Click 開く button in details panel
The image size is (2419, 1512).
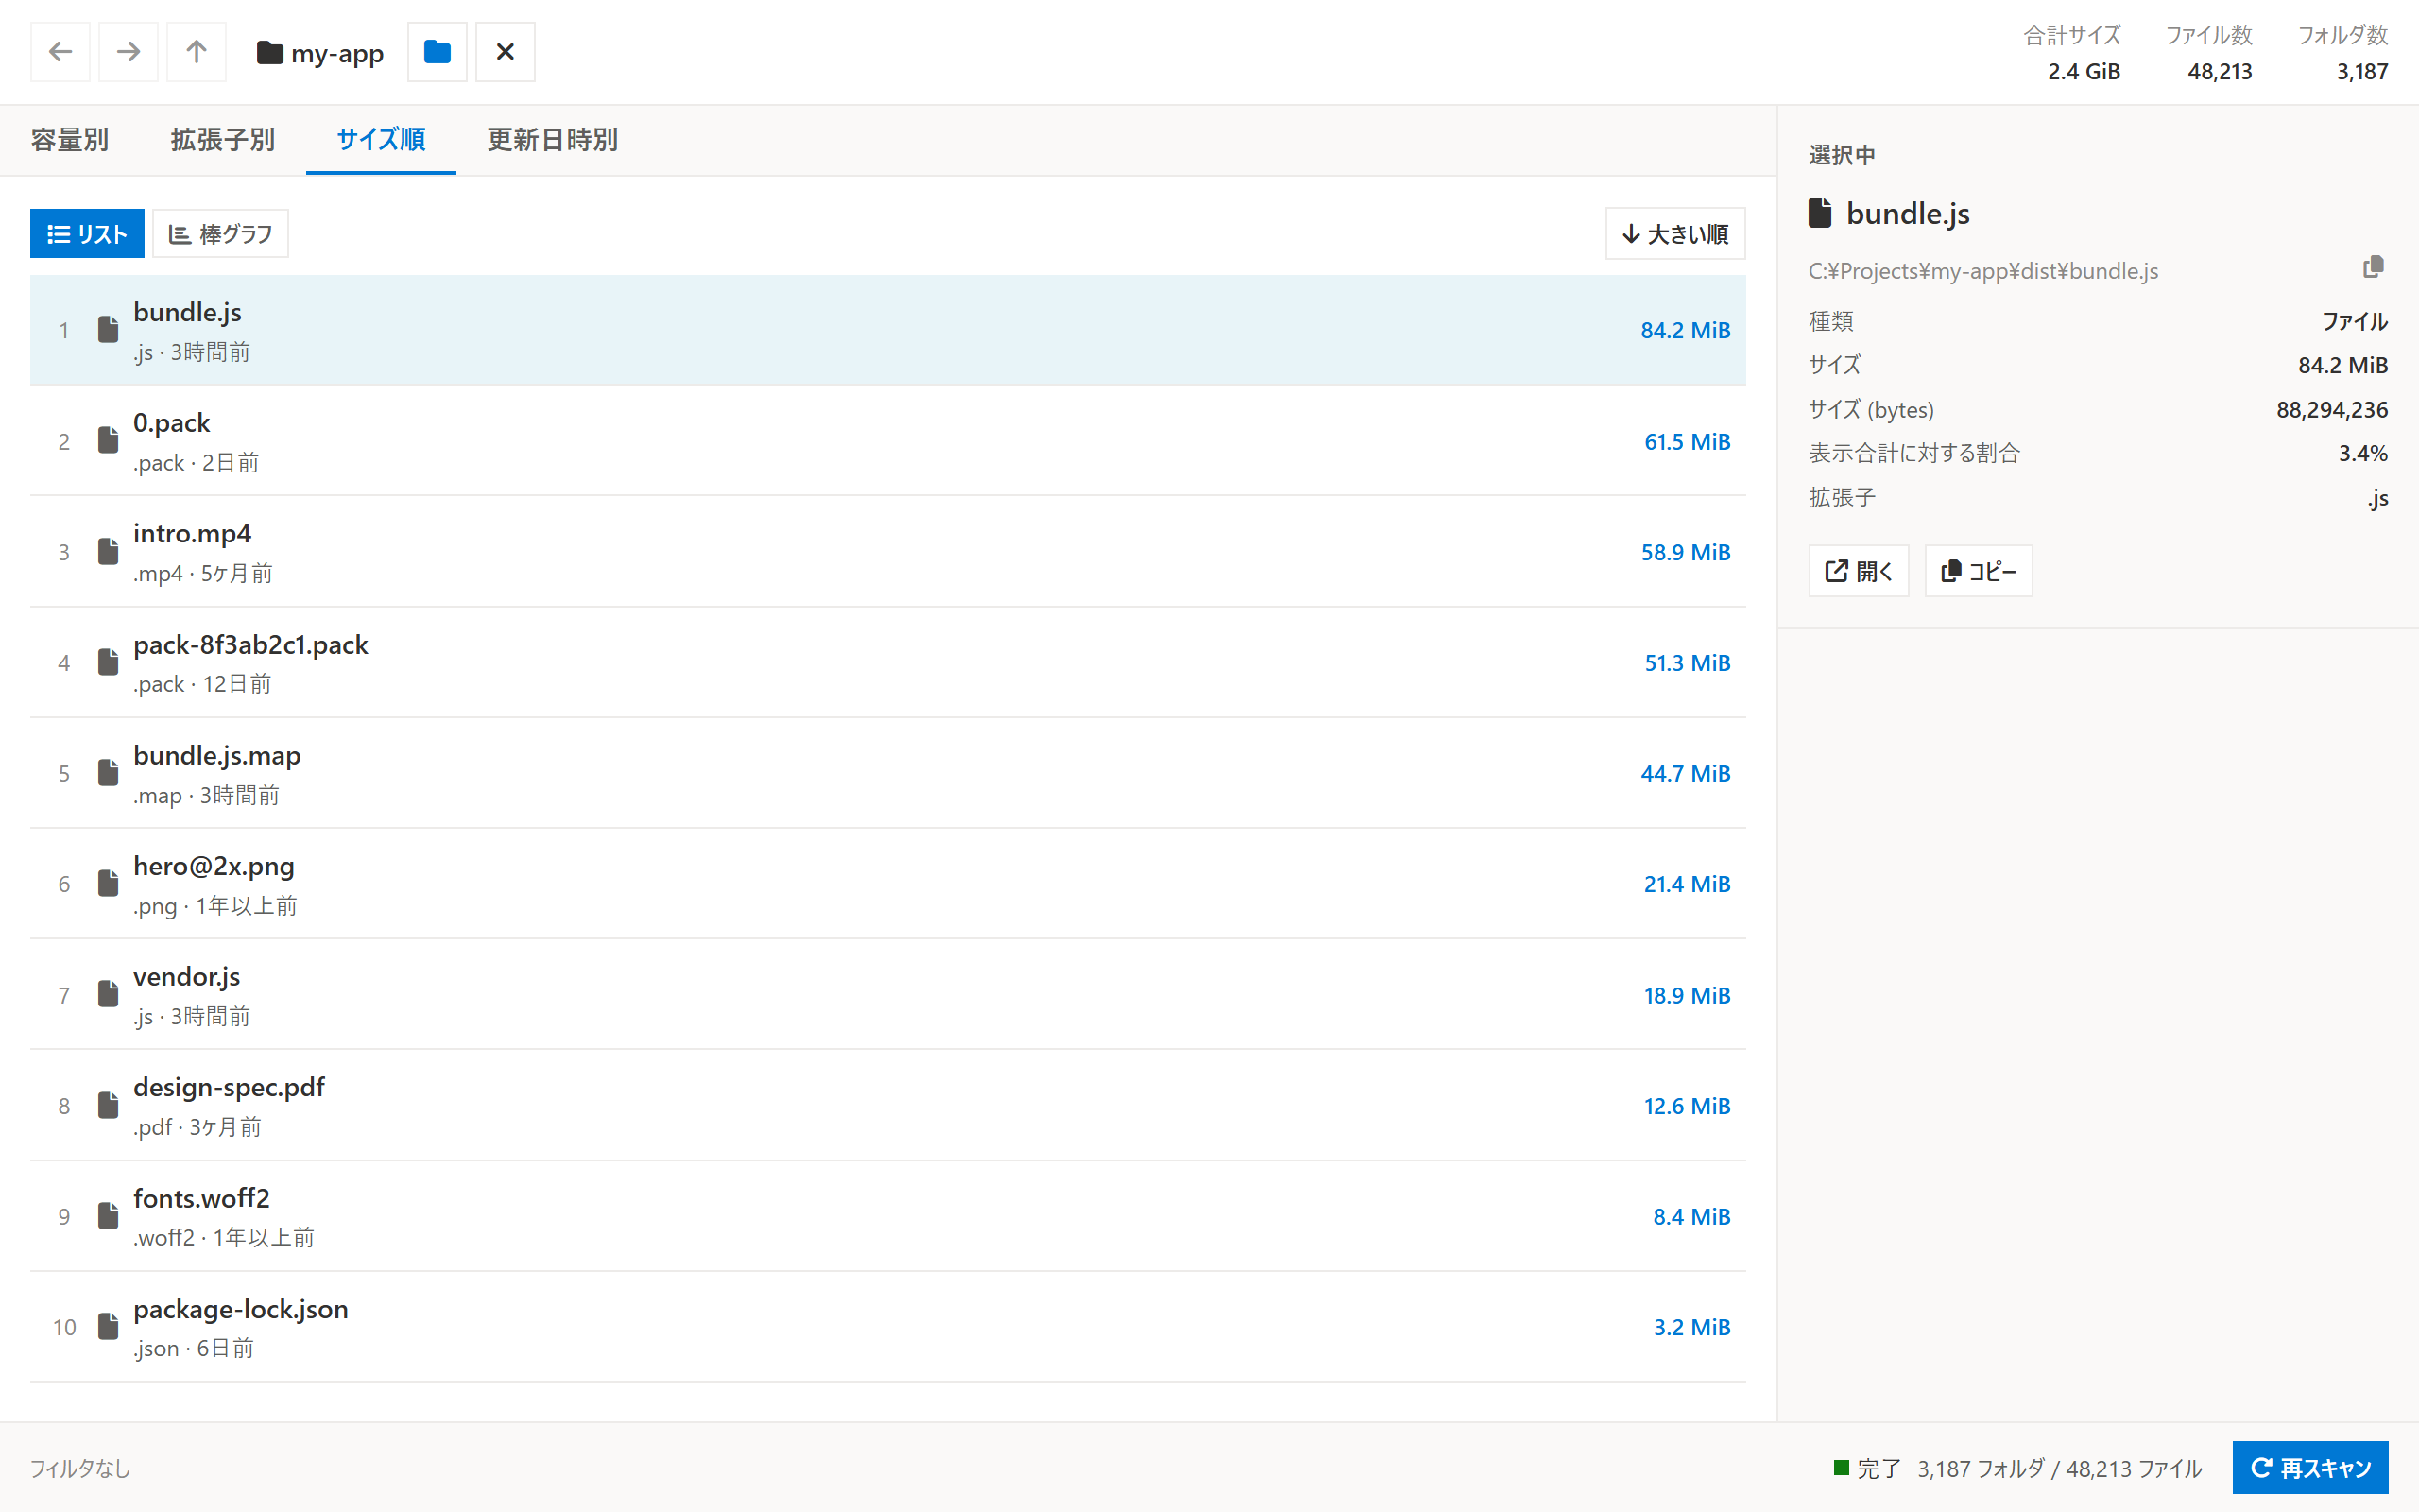click(x=1859, y=571)
